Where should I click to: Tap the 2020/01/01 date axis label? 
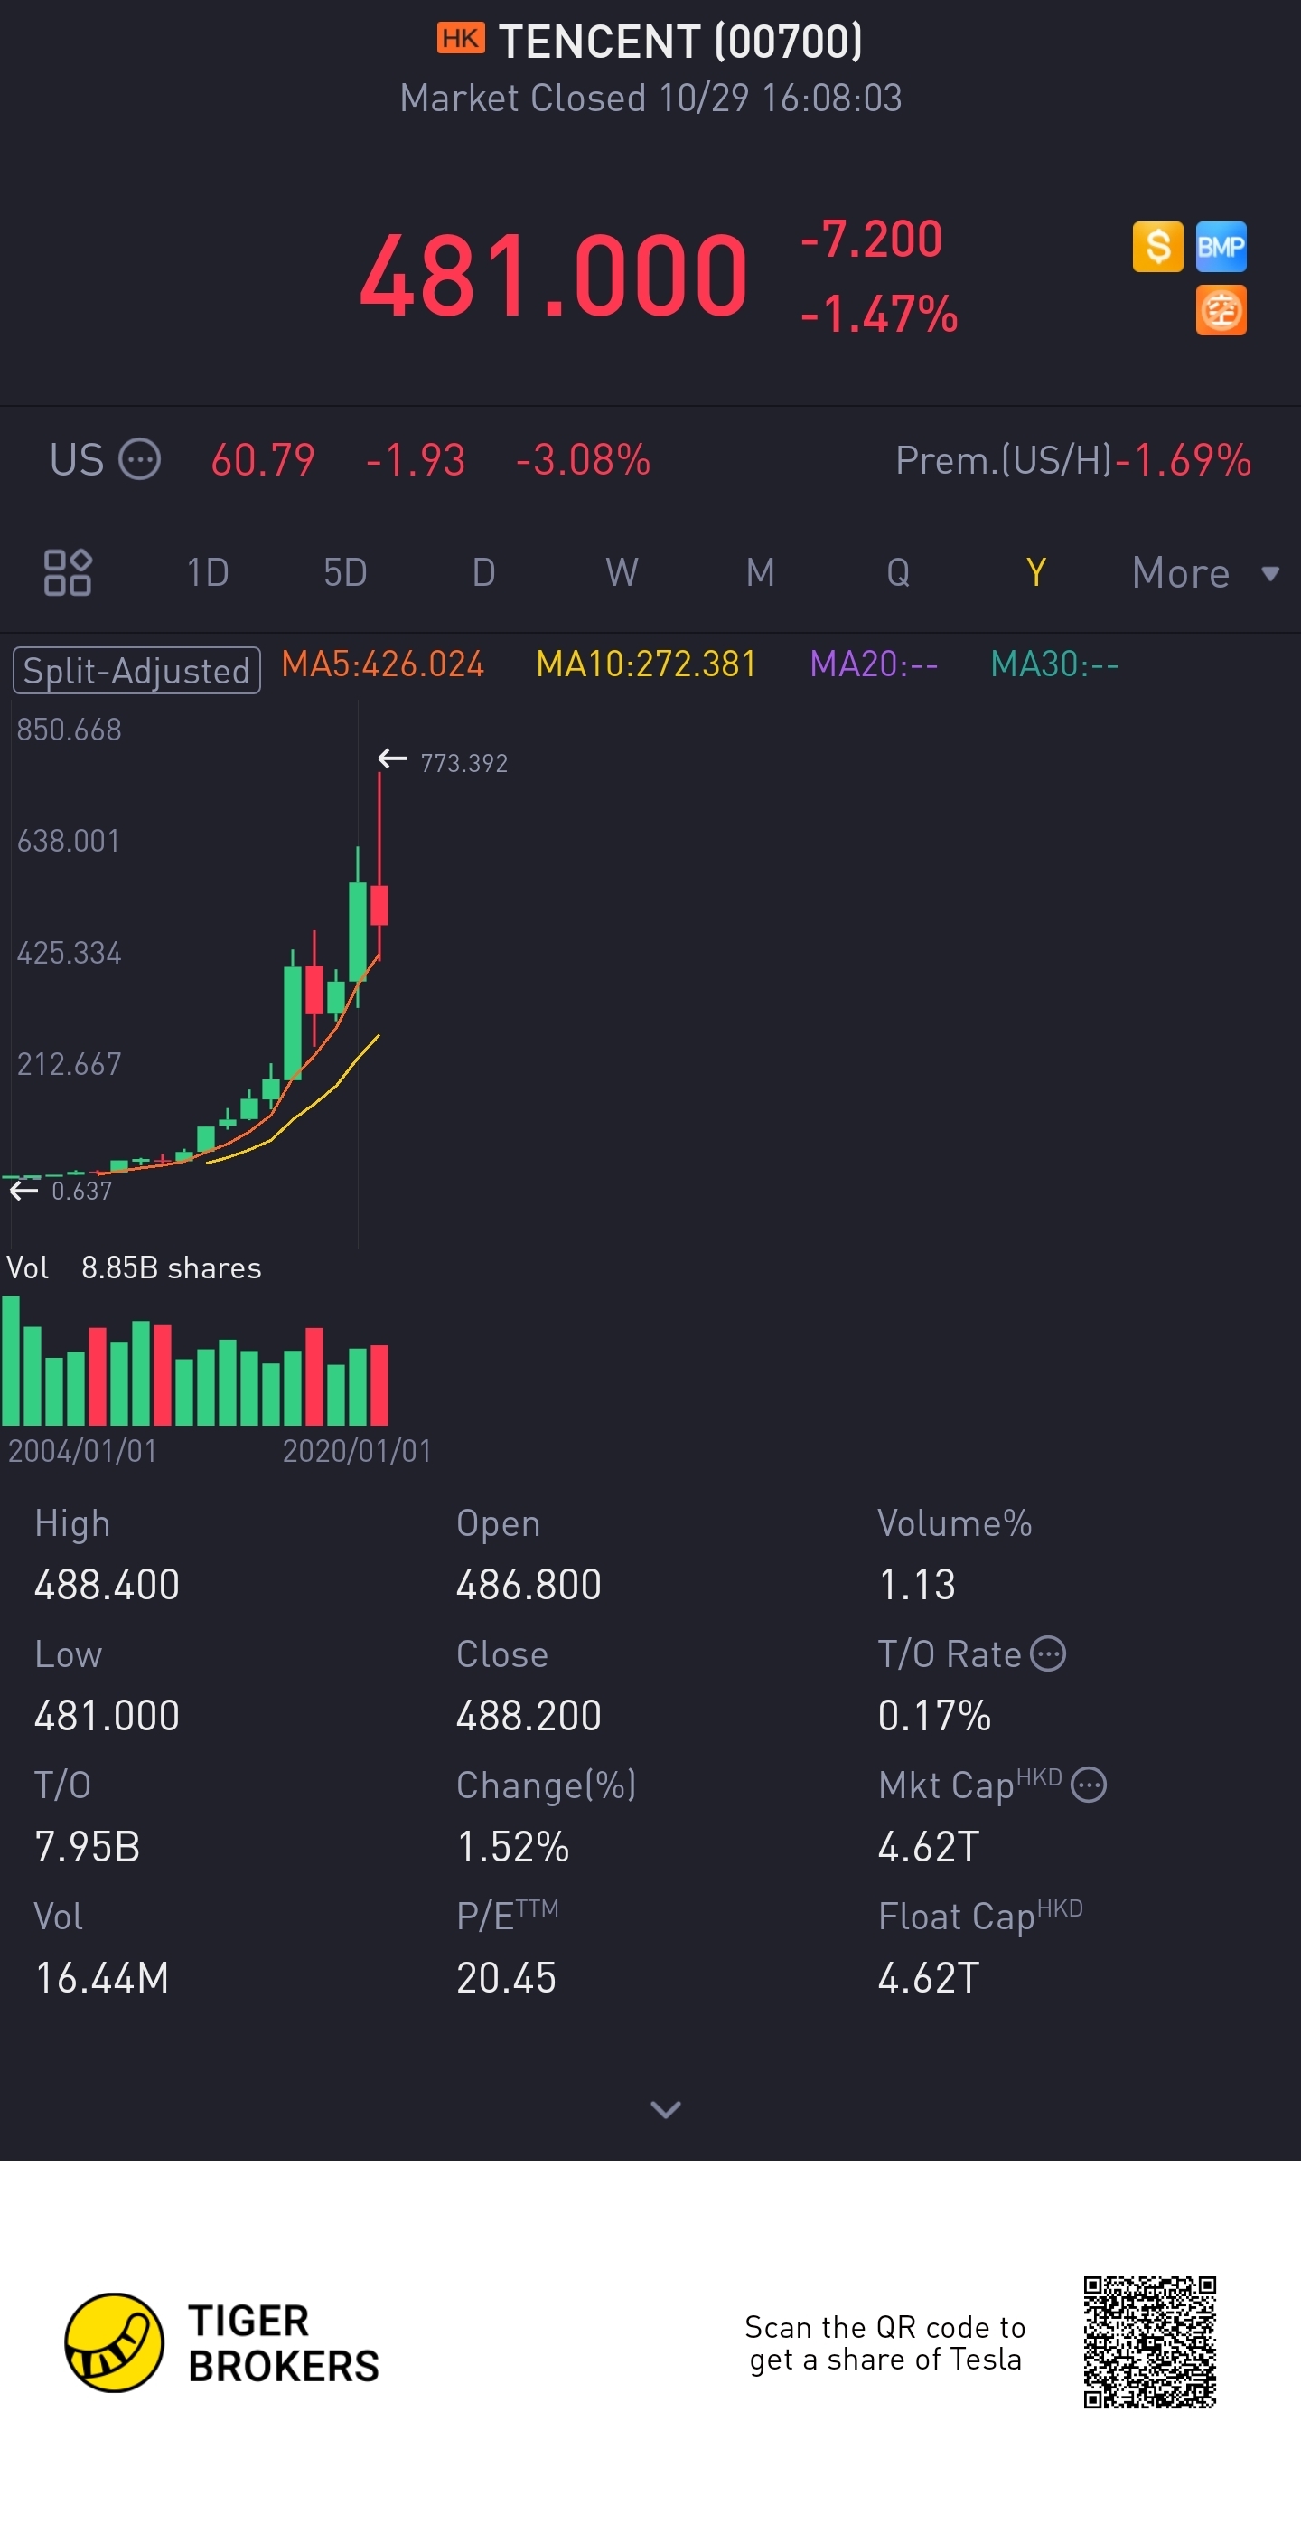[357, 1451]
